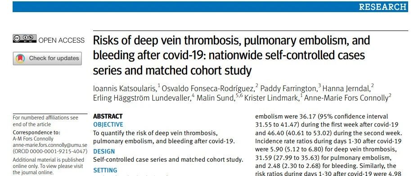Click author name Osvaldo Fonseca-Rodríguez

[208, 88]
